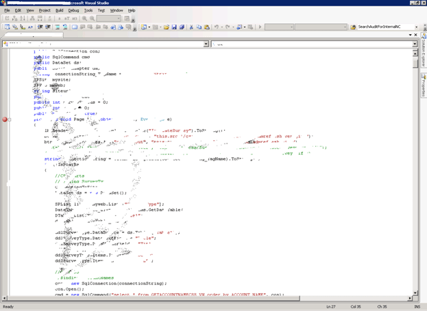This screenshot has height=311, width=427.
Task: Open the Window menu
Action: 117,10
